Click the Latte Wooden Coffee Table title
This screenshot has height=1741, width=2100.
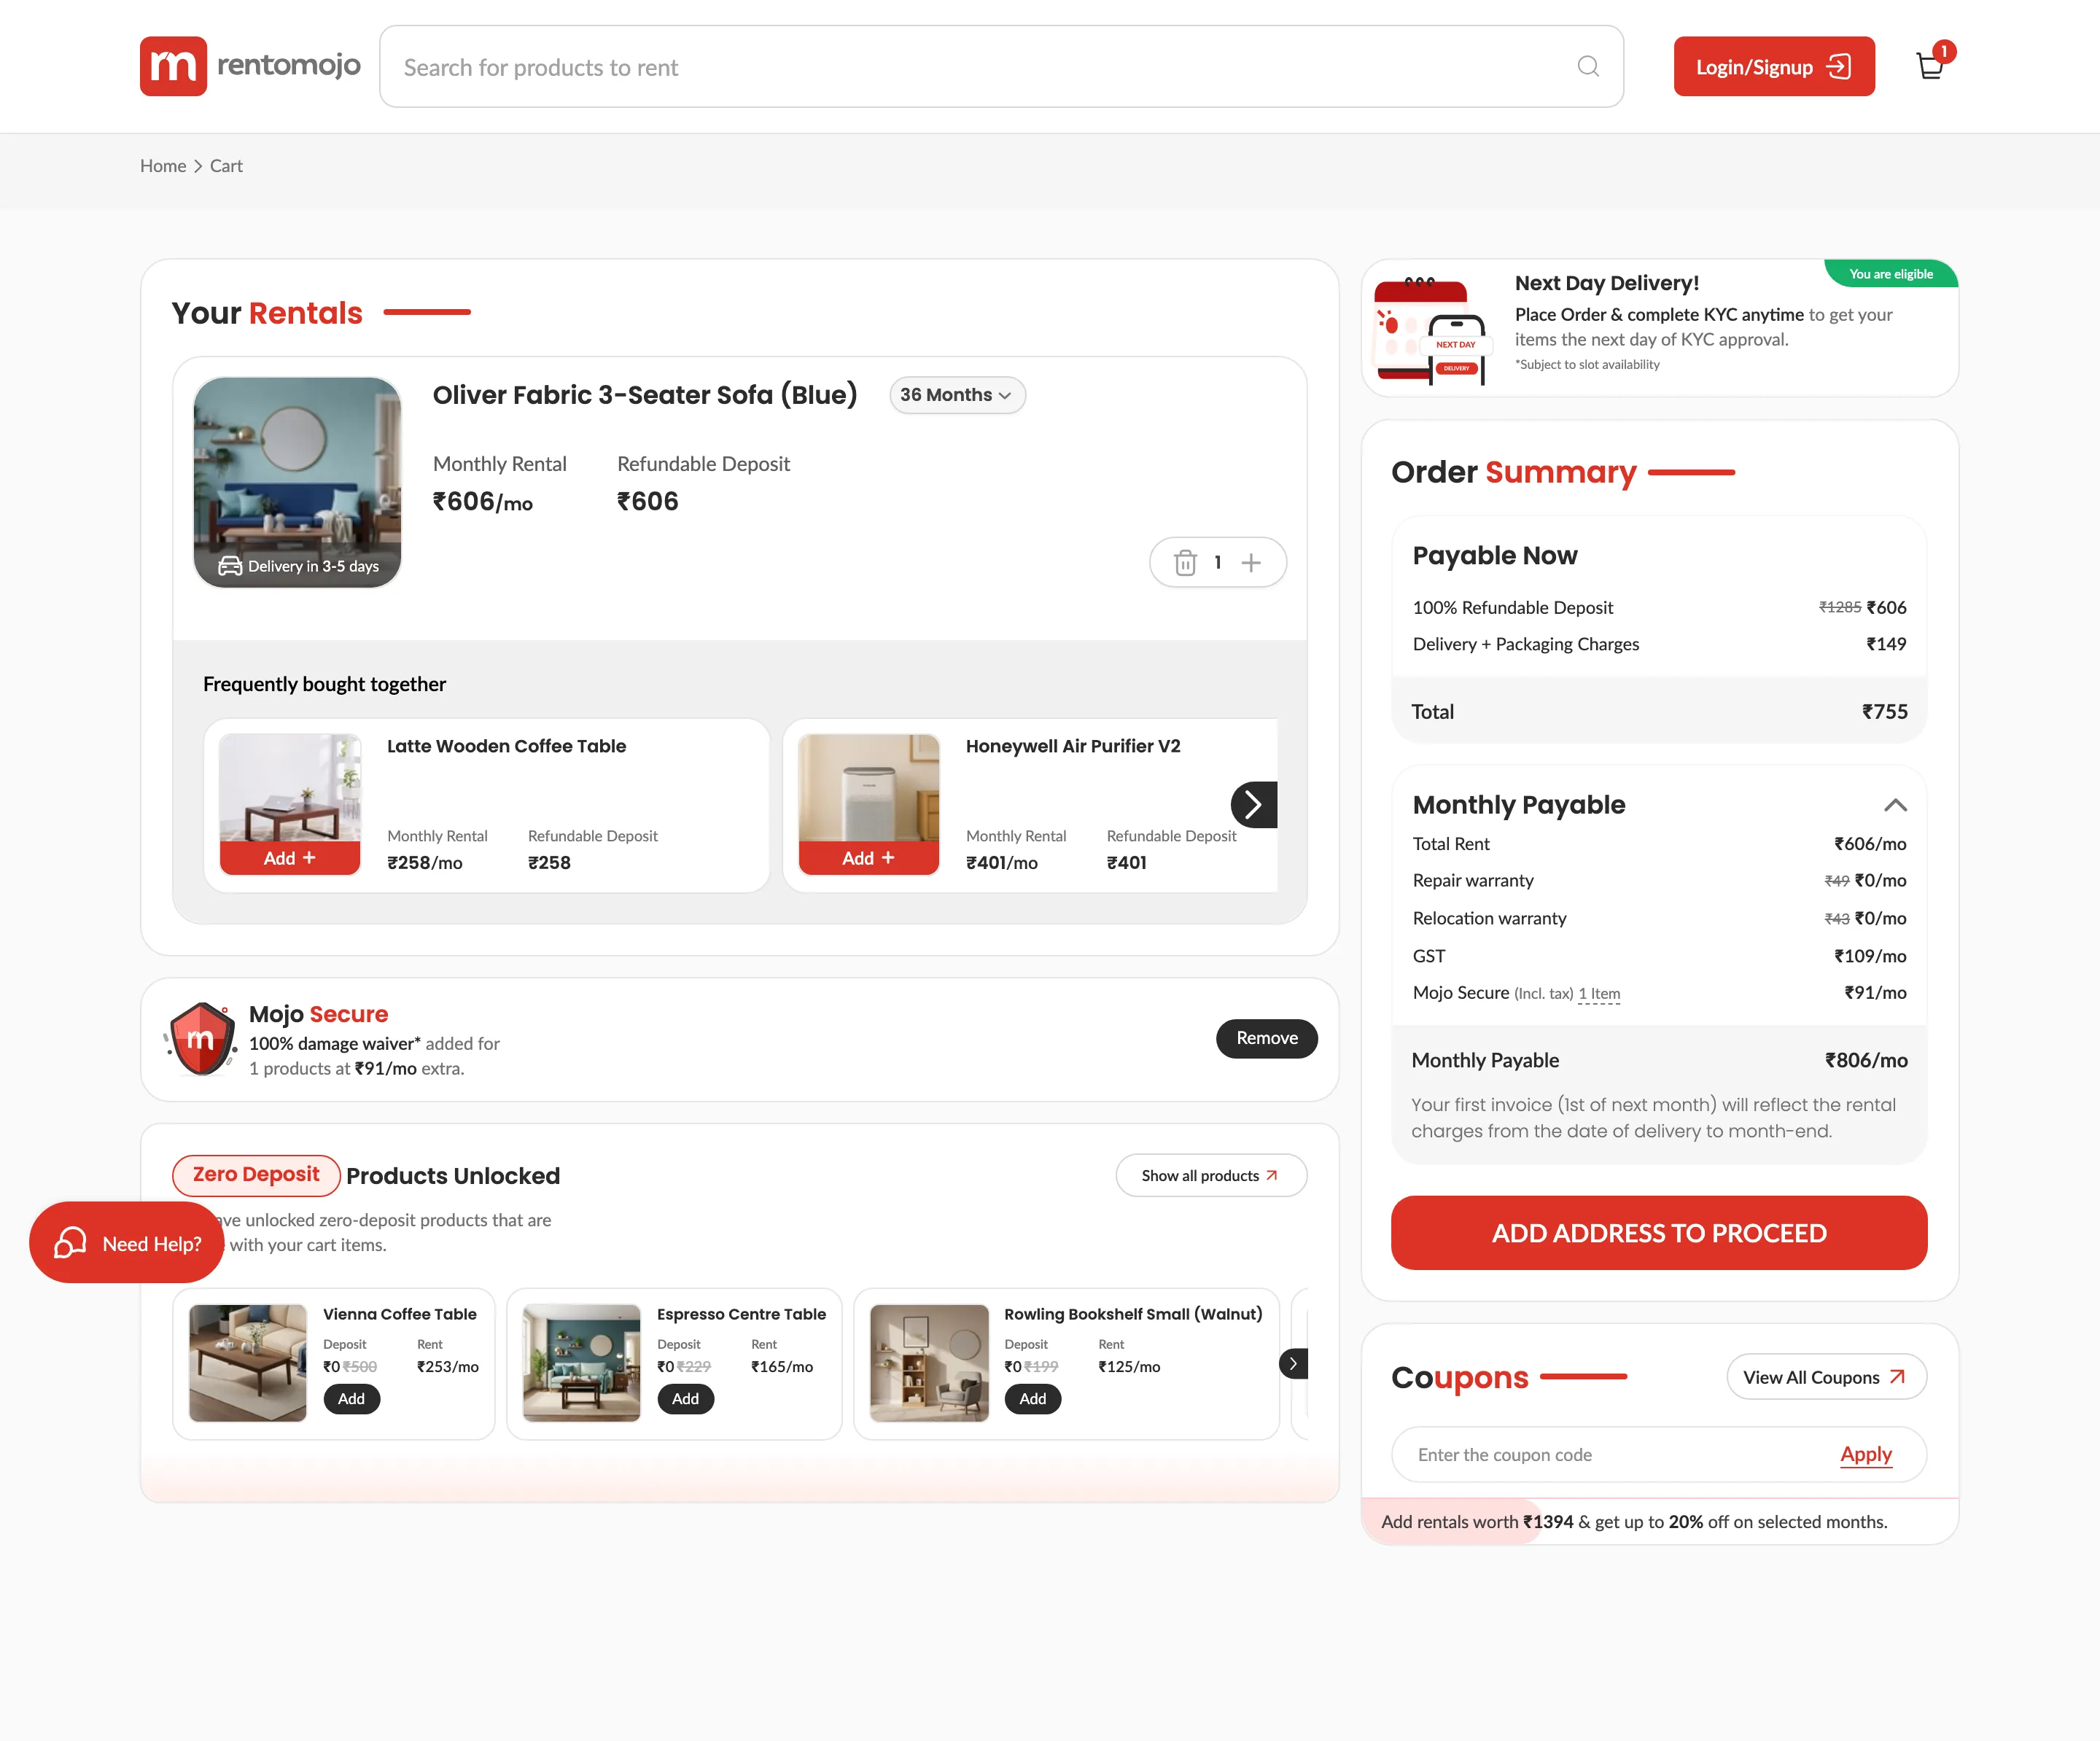(506, 746)
